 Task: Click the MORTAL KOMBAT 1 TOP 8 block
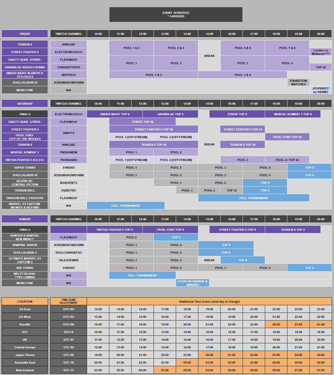point(293,114)
